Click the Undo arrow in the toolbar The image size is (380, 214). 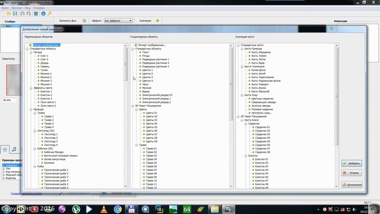[23, 14]
